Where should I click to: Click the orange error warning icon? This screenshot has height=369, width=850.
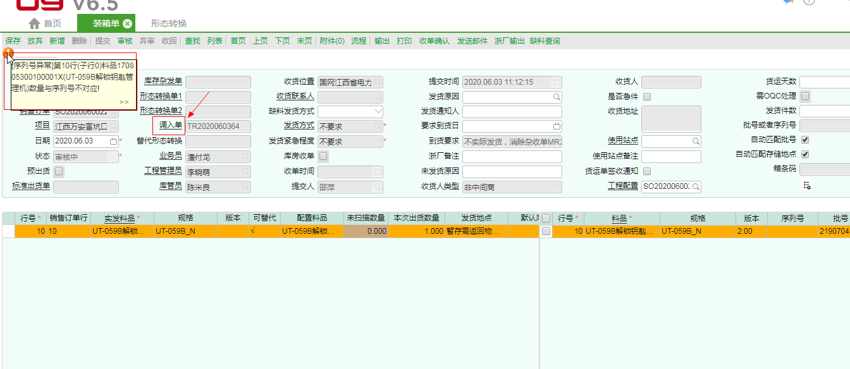(x=8, y=53)
